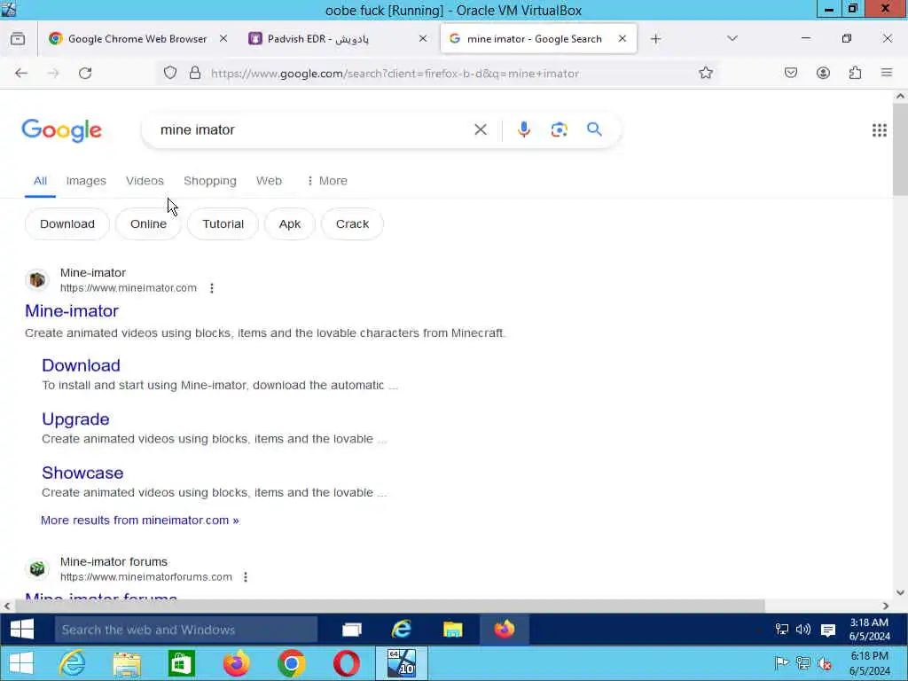The width and height of the screenshot is (908, 681).
Task: Select the Images results tab
Action: click(86, 181)
